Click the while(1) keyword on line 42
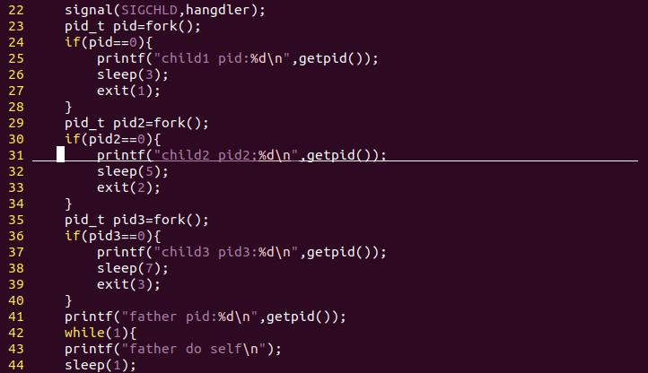Screen dimensions: 648x373 pyautogui.click(x=96, y=333)
